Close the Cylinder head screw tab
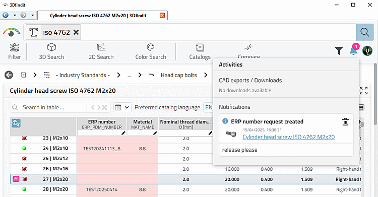378x197 pixels. point(162,16)
